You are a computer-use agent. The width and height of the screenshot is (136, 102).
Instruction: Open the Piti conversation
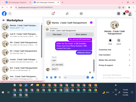pos(20,44)
